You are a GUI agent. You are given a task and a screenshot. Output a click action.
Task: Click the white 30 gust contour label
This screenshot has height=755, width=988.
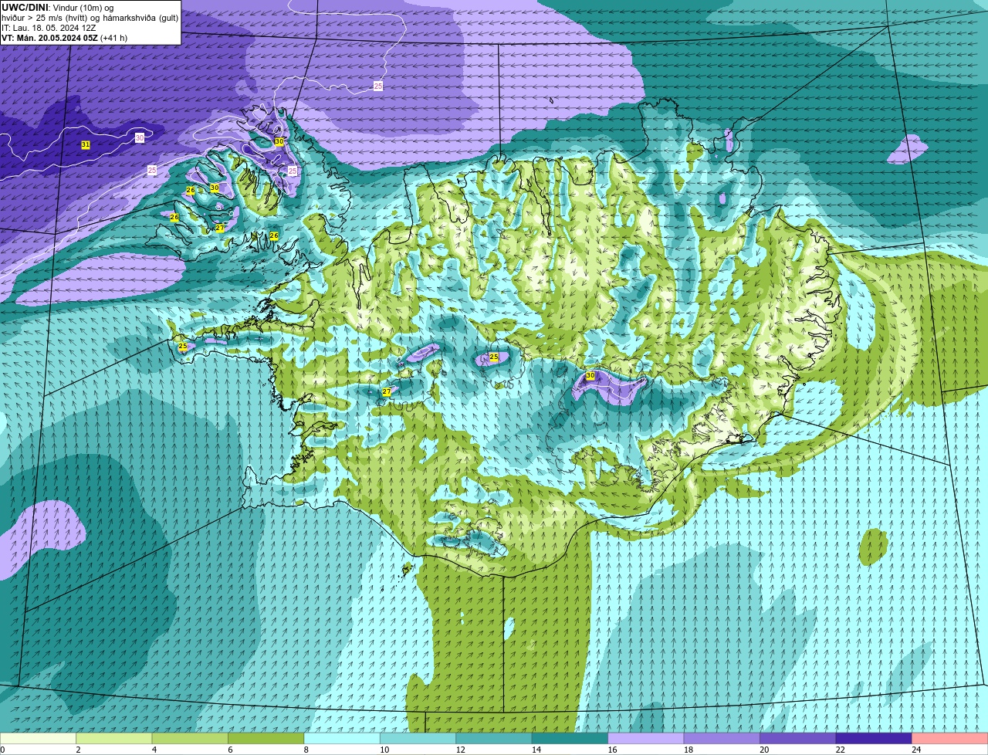(x=140, y=137)
